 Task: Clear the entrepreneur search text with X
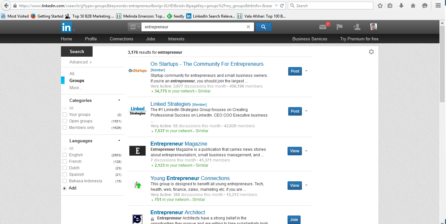tap(248, 27)
